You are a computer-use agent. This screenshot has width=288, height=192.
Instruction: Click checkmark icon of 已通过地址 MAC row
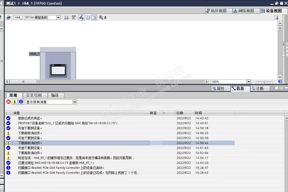(8, 163)
